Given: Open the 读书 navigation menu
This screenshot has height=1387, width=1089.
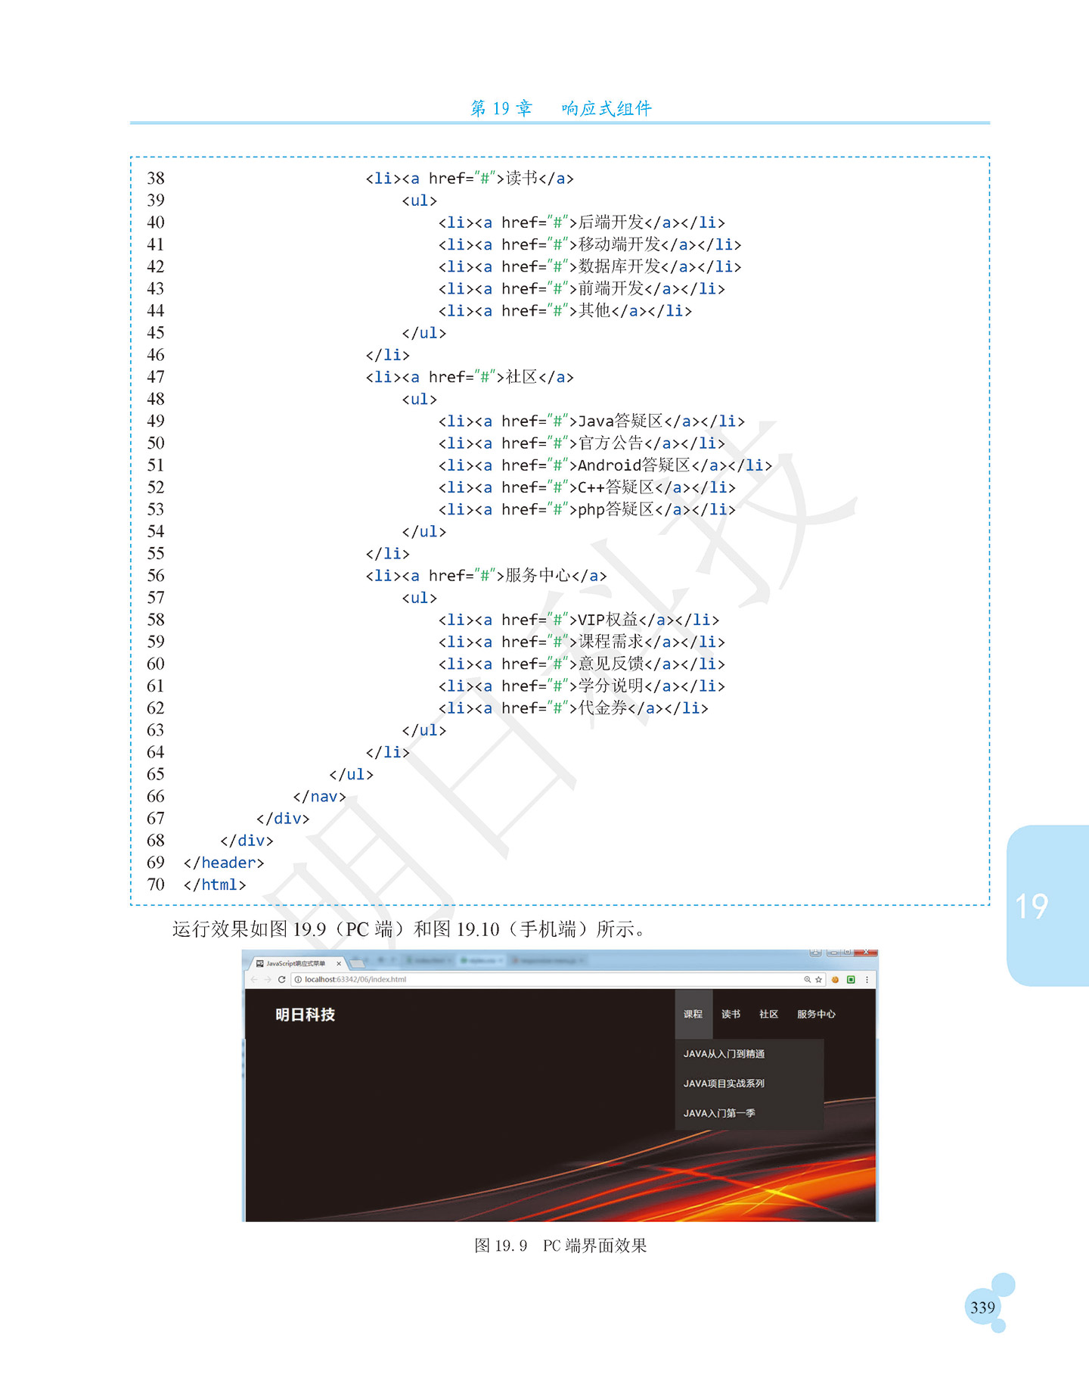Looking at the screenshot, I should pos(731,1014).
